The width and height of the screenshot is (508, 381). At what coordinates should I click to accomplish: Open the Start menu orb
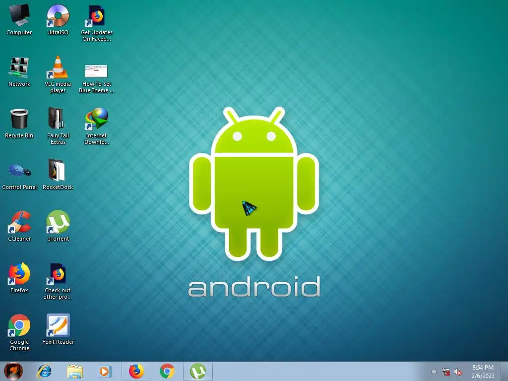click(x=13, y=371)
